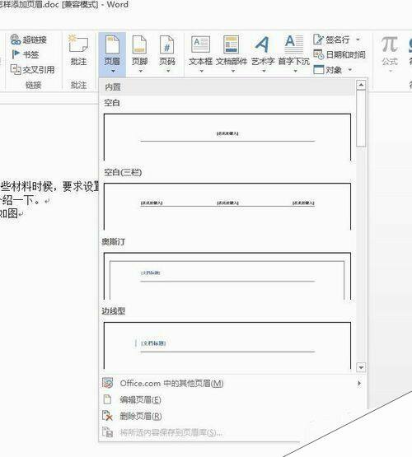Click the 文本框 text box icon
Screen dimensions: 412x457
point(200,44)
